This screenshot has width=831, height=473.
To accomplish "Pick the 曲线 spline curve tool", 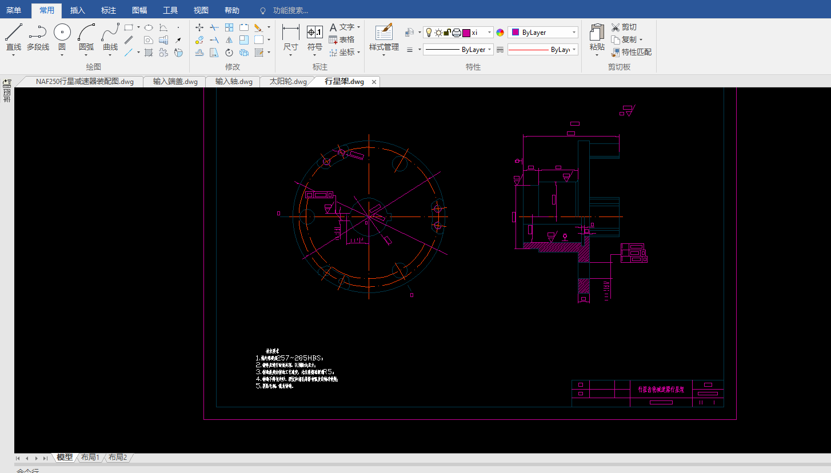I will point(110,38).
